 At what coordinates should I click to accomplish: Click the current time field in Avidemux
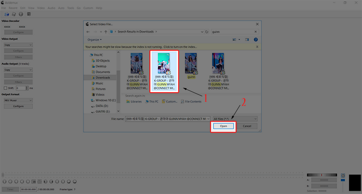click(28, 189)
